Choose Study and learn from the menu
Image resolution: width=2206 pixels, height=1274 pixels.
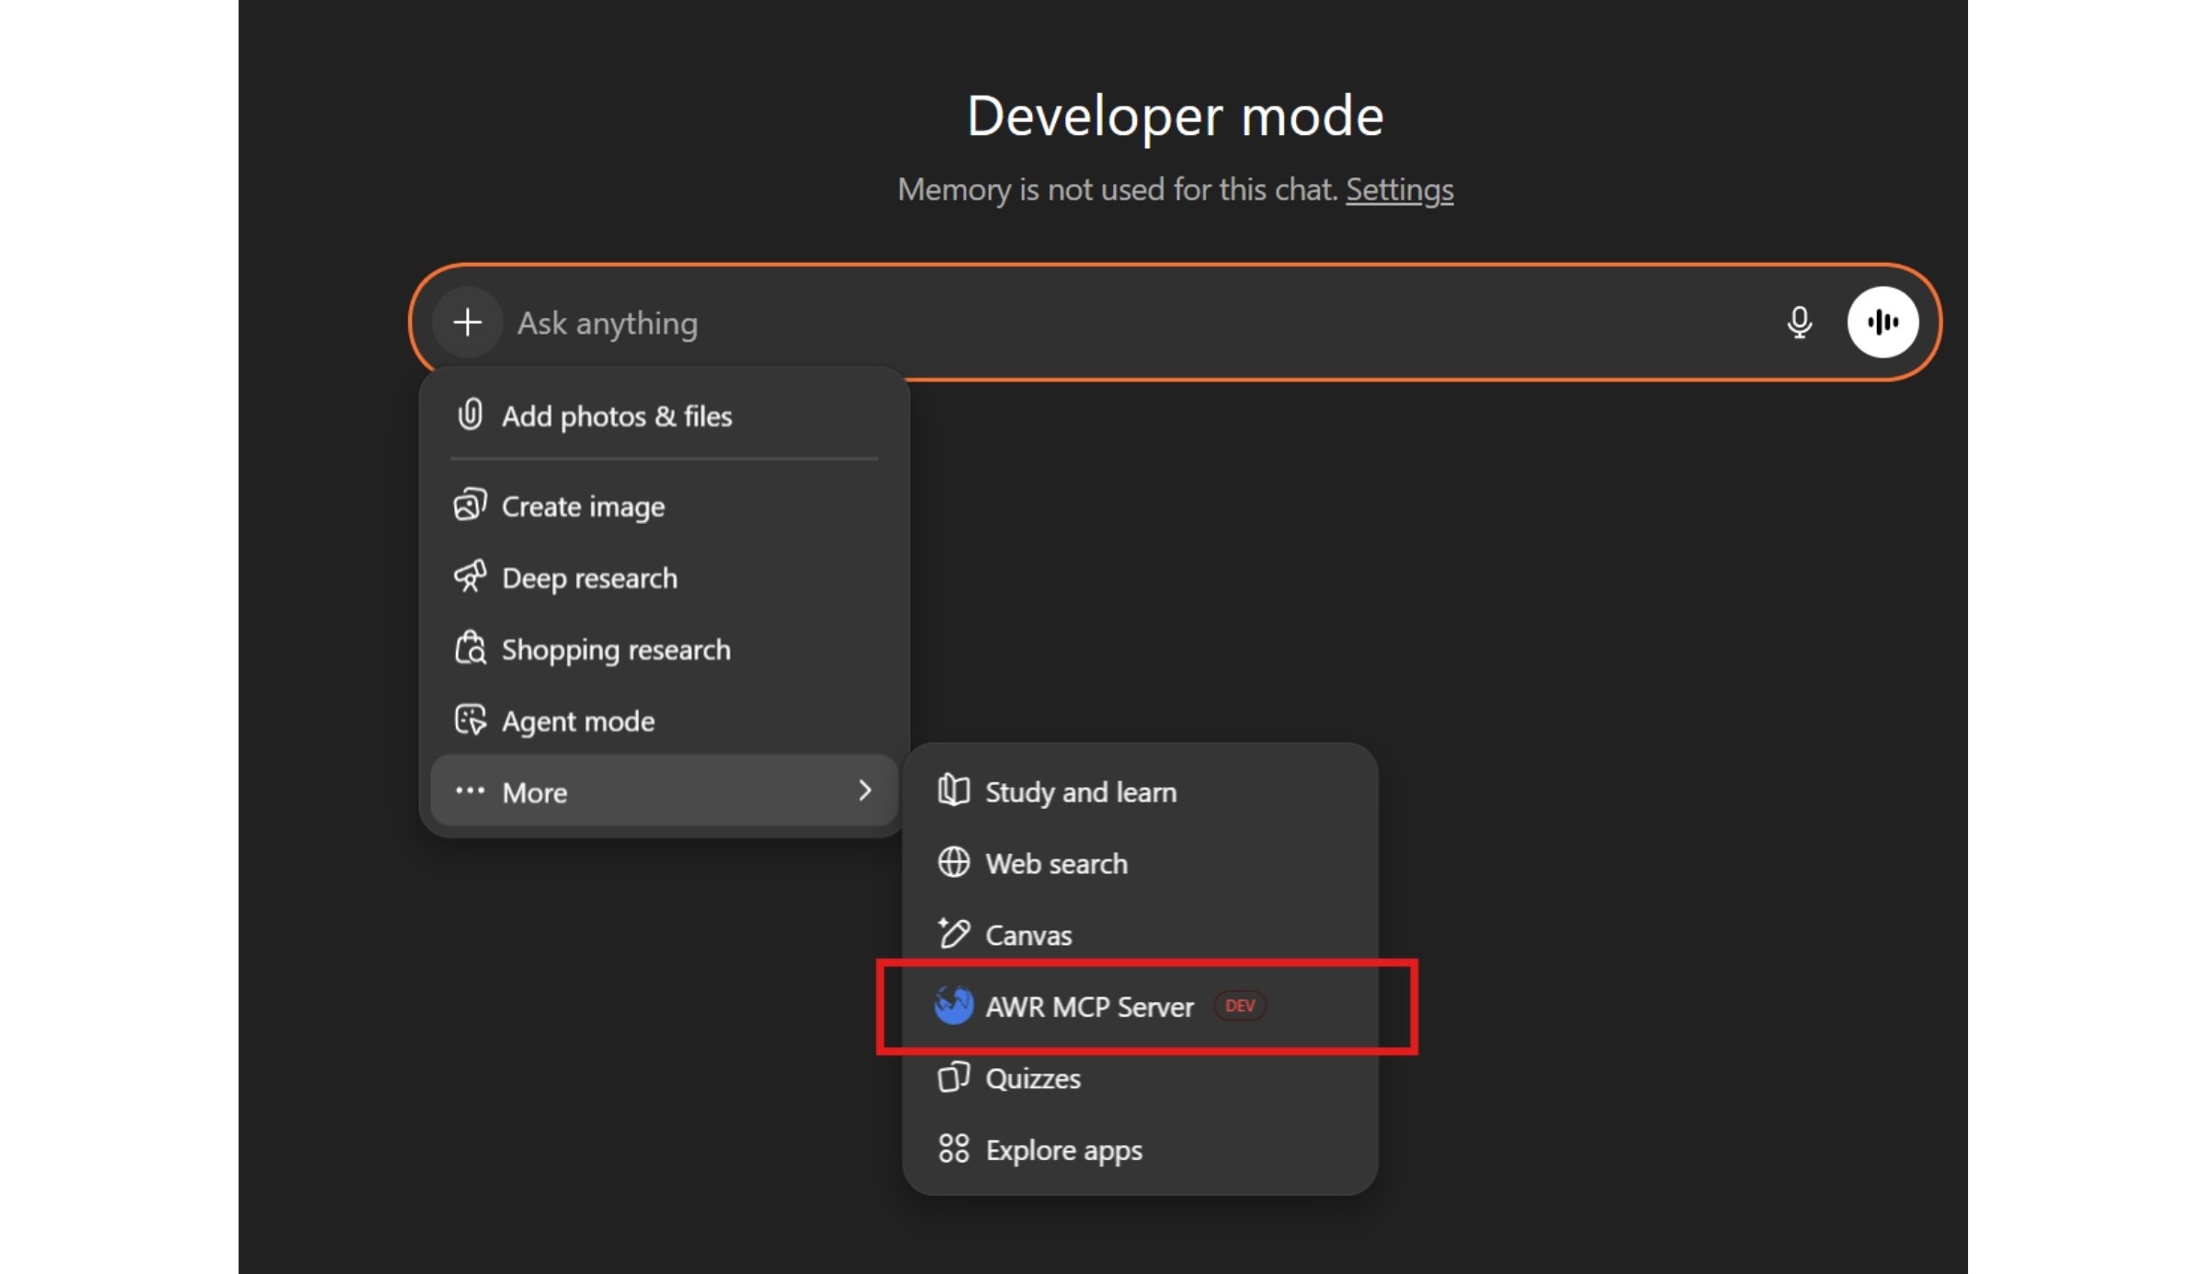(x=1081, y=791)
